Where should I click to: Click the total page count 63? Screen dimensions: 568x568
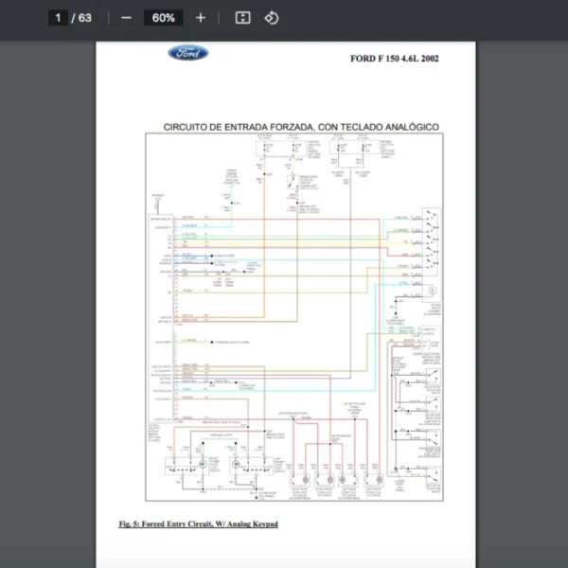[85, 18]
